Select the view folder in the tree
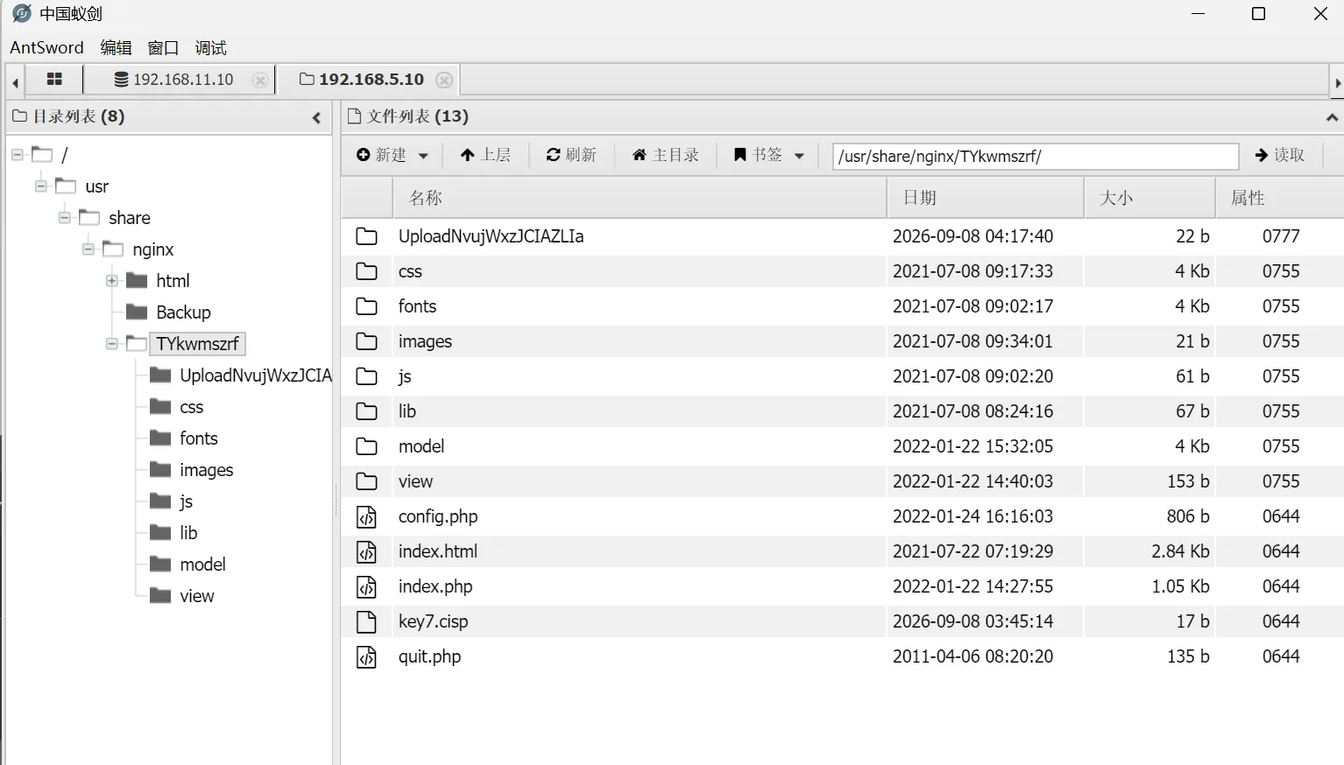This screenshot has width=1344, height=765. pos(197,596)
